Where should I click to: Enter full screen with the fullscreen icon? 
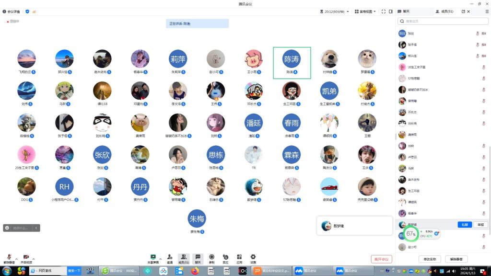[383, 11]
